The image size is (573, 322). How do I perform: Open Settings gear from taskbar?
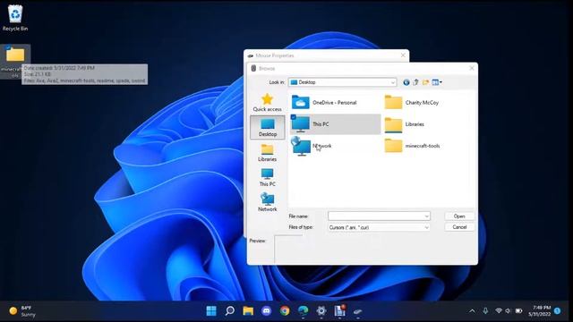(x=321, y=310)
